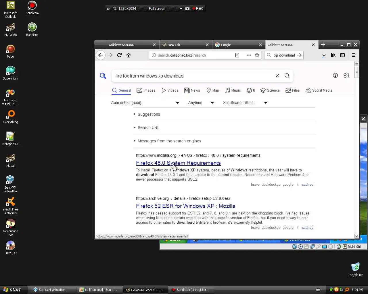Open the browser downloads panel
The height and width of the screenshot is (294, 368).
click(324, 55)
